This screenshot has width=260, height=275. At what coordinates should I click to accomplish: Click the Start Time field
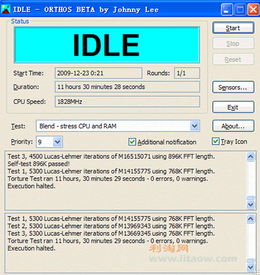pos(98,73)
